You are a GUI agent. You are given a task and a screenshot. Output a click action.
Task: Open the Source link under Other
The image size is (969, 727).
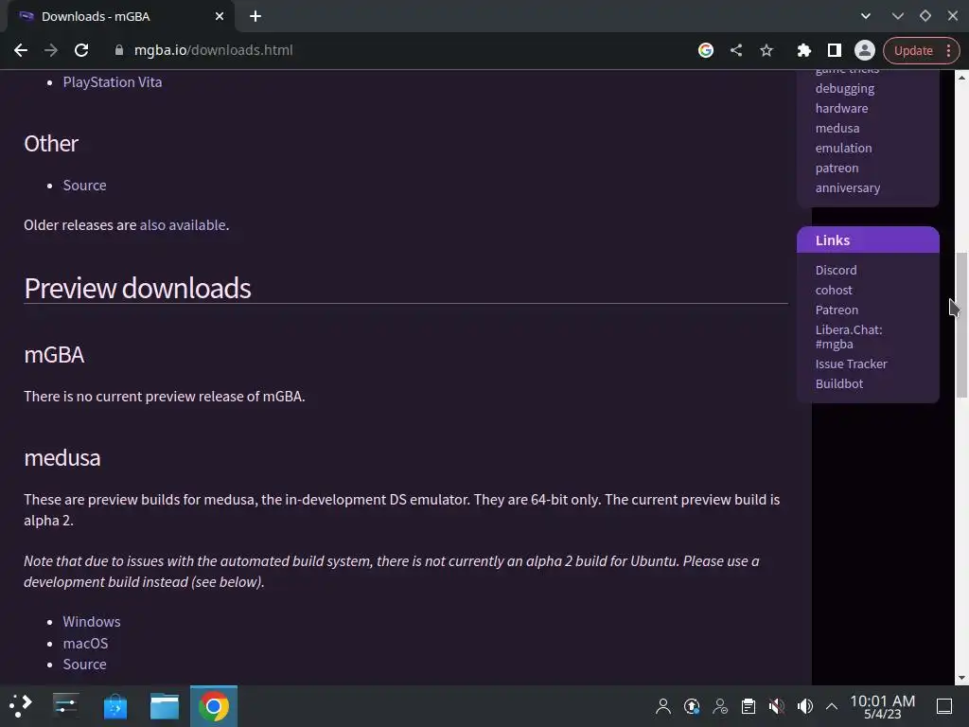click(84, 186)
